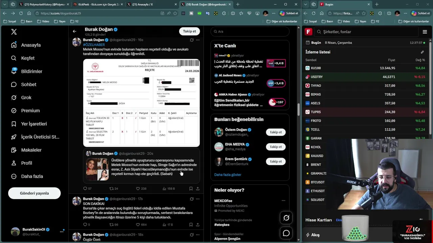Image resolution: width=433 pixels, height=243 pixels.
Task: Reply to the SON DAKİKA post
Action: (x=87, y=224)
